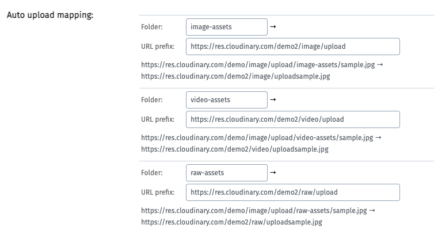Viewport: 434px width, 236px height.
Task: Click the arrow after the video-assets/sample.jpg example URL
Action: point(378,137)
